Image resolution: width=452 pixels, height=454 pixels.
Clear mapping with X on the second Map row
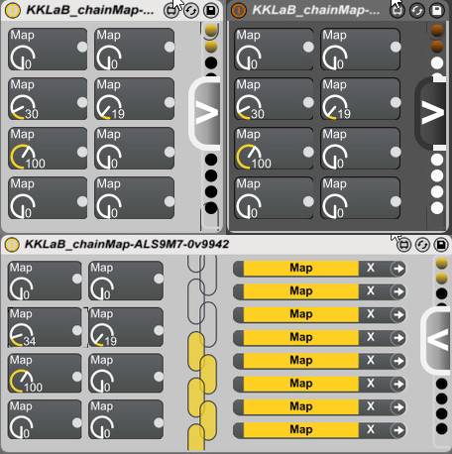point(371,291)
